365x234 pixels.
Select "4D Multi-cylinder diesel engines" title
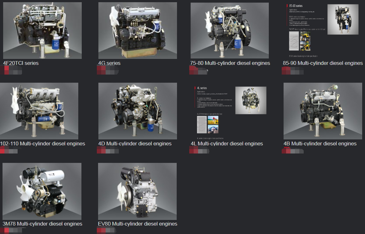coord(135,144)
